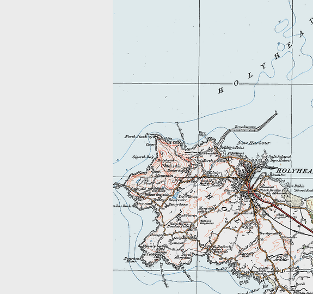Image resolution: width=313 pixels, height=294 pixels.
Task: Select the 'Black Bridge' label
Action: coord(270,190)
